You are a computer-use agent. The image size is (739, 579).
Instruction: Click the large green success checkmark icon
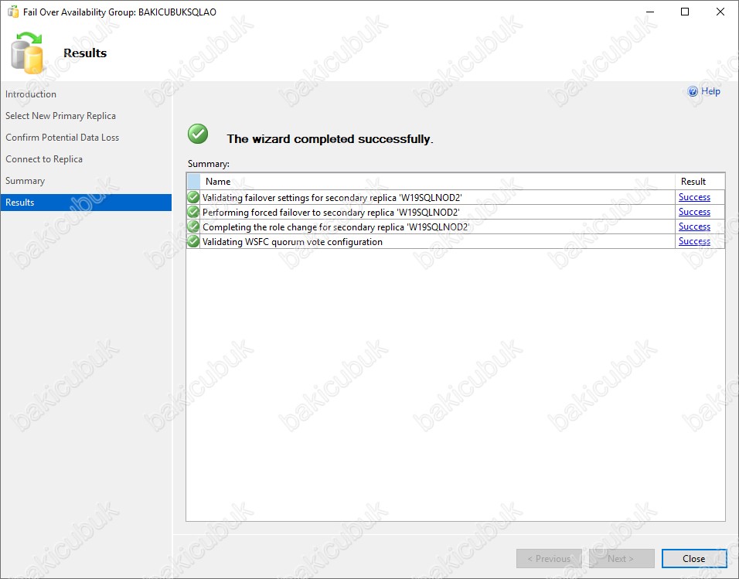(x=198, y=134)
